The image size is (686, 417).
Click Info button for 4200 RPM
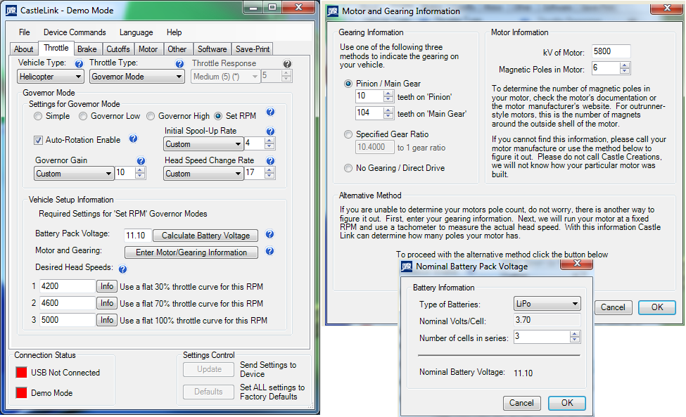(107, 286)
